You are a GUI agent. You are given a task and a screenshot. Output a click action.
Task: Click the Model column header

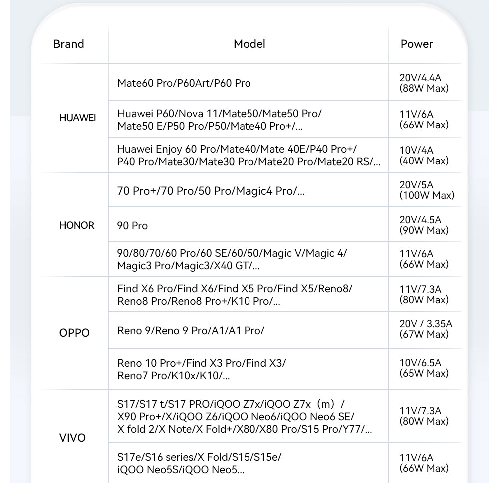click(249, 44)
